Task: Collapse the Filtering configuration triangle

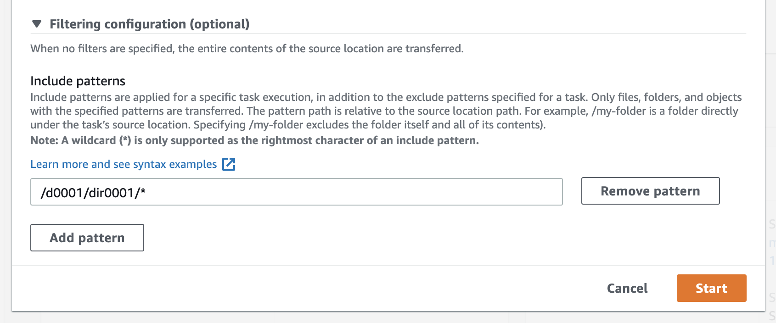Action: 37,24
